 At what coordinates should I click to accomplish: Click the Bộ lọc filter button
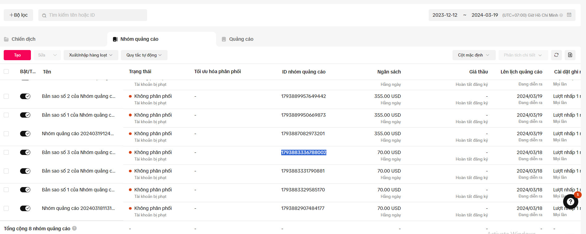[18, 15]
